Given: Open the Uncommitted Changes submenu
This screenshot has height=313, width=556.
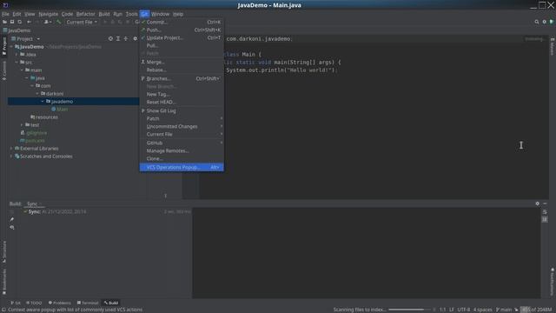Looking at the screenshot, I should tap(182, 126).
